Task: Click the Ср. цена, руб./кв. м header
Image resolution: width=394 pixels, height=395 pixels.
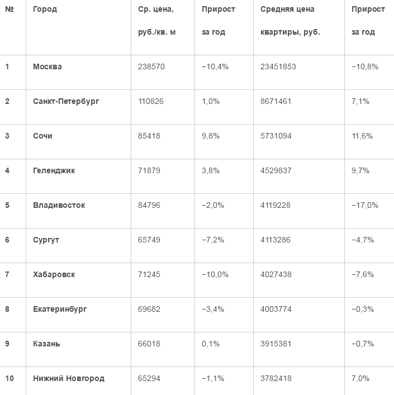Action: (x=156, y=21)
